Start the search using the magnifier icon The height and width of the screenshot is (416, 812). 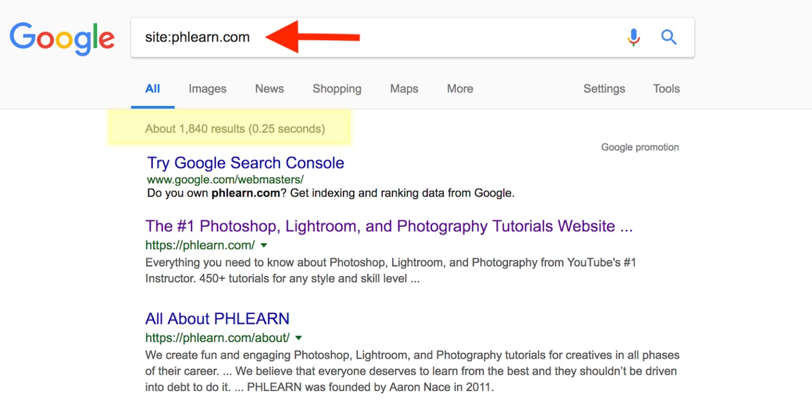point(669,37)
